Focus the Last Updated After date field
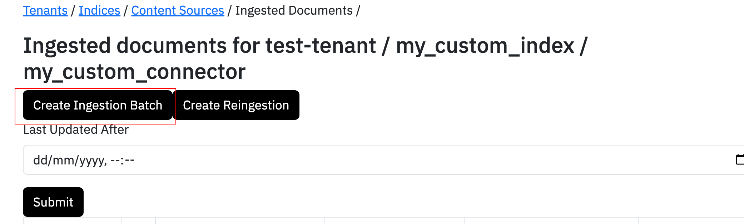Screen dimensions: 744x224 point(357,160)
